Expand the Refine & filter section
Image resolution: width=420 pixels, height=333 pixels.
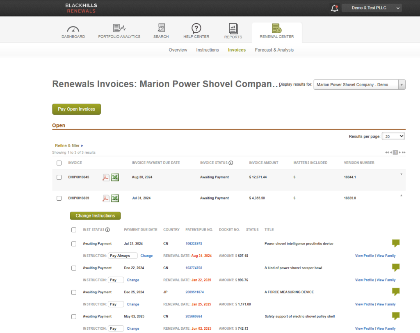(69, 145)
